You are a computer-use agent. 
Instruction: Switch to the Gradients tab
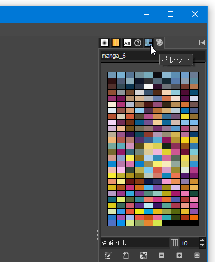[116, 43]
